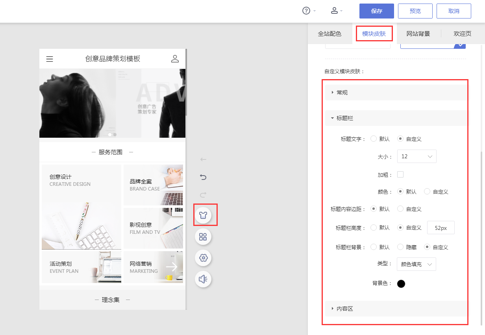Click the 取消 cancel button

pos(454,11)
